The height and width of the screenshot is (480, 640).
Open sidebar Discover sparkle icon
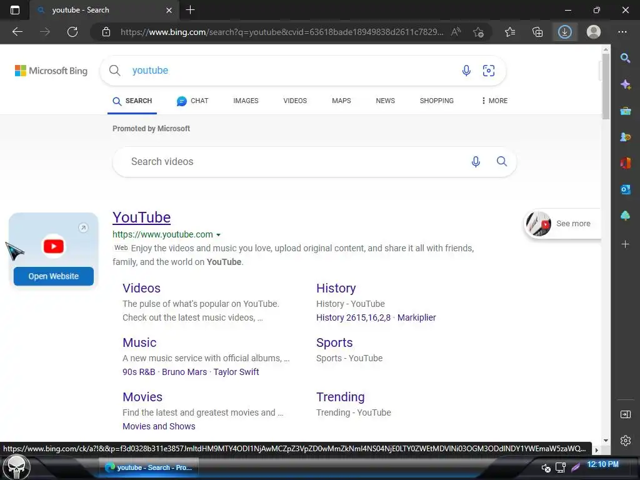(x=625, y=84)
